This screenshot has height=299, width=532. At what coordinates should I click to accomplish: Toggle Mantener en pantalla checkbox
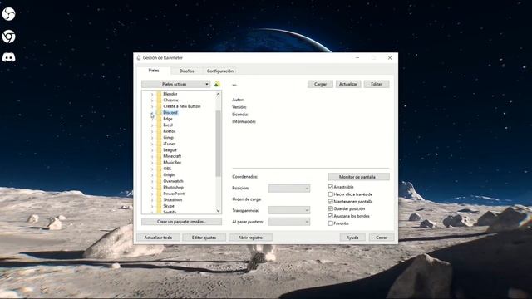331,201
